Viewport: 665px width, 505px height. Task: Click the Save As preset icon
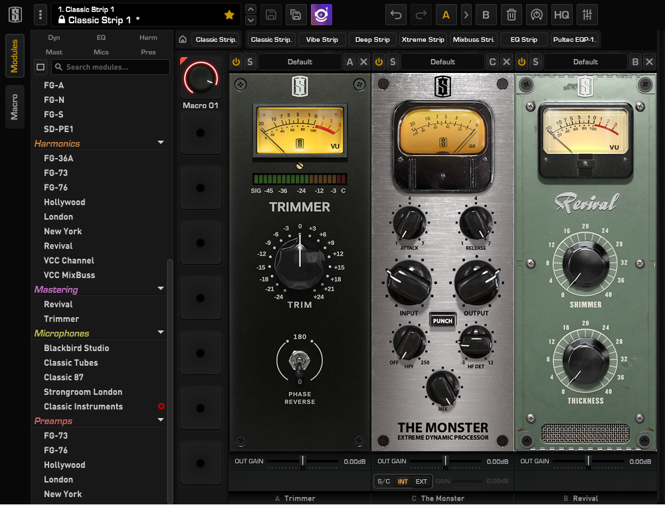point(296,15)
